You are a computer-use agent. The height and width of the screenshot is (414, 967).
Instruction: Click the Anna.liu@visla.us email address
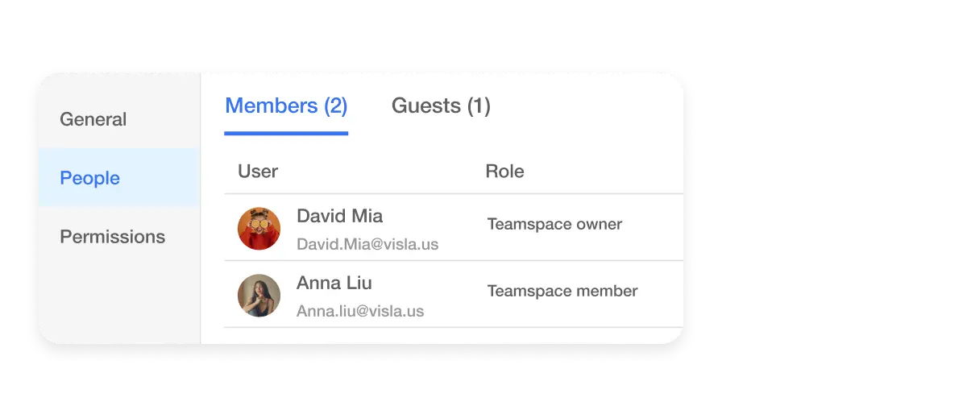coord(360,311)
